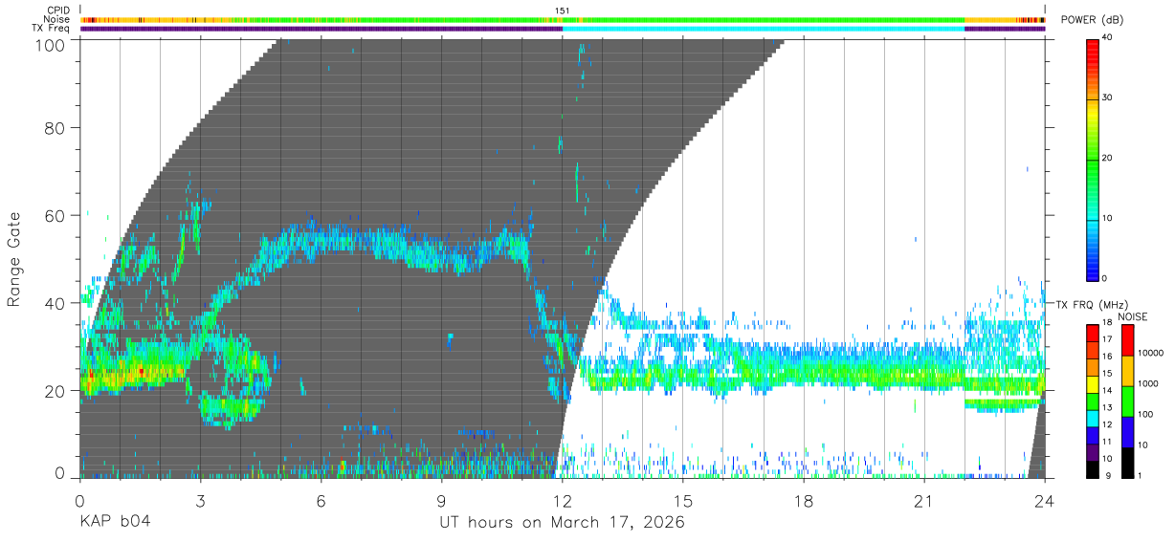The height and width of the screenshot is (542, 1175).
Task: Click the 10000 label on the noise scale
Action: [1151, 353]
